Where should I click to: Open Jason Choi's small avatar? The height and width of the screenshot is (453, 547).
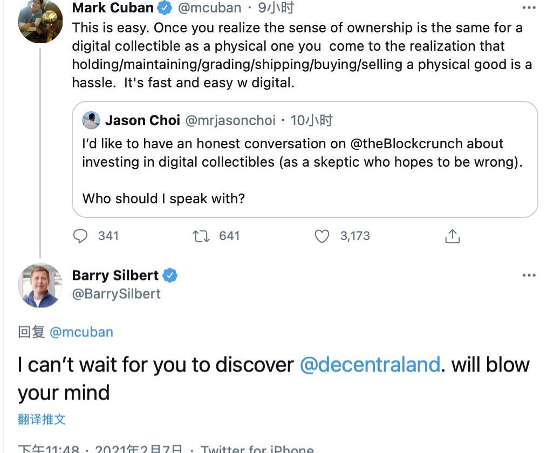coord(91,120)
